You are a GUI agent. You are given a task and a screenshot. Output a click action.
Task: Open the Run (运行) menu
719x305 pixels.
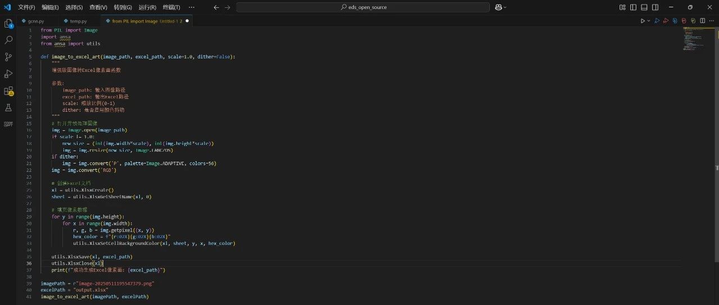(147, 7)
